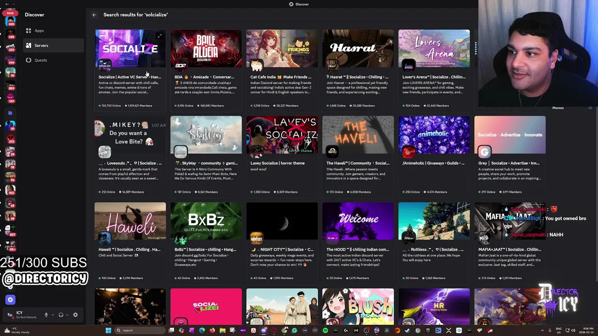
Task: Open ICY user profile status panel
Action: [x=22, y=315]
